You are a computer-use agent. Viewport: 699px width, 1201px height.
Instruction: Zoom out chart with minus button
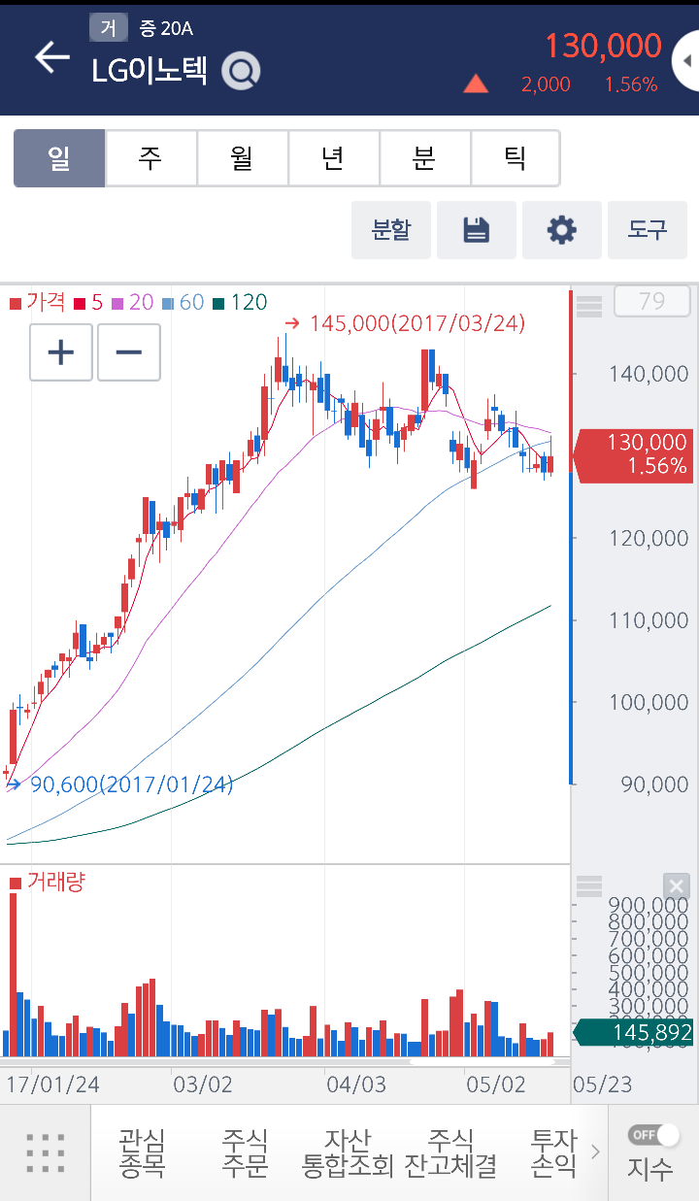pos(129,351)
